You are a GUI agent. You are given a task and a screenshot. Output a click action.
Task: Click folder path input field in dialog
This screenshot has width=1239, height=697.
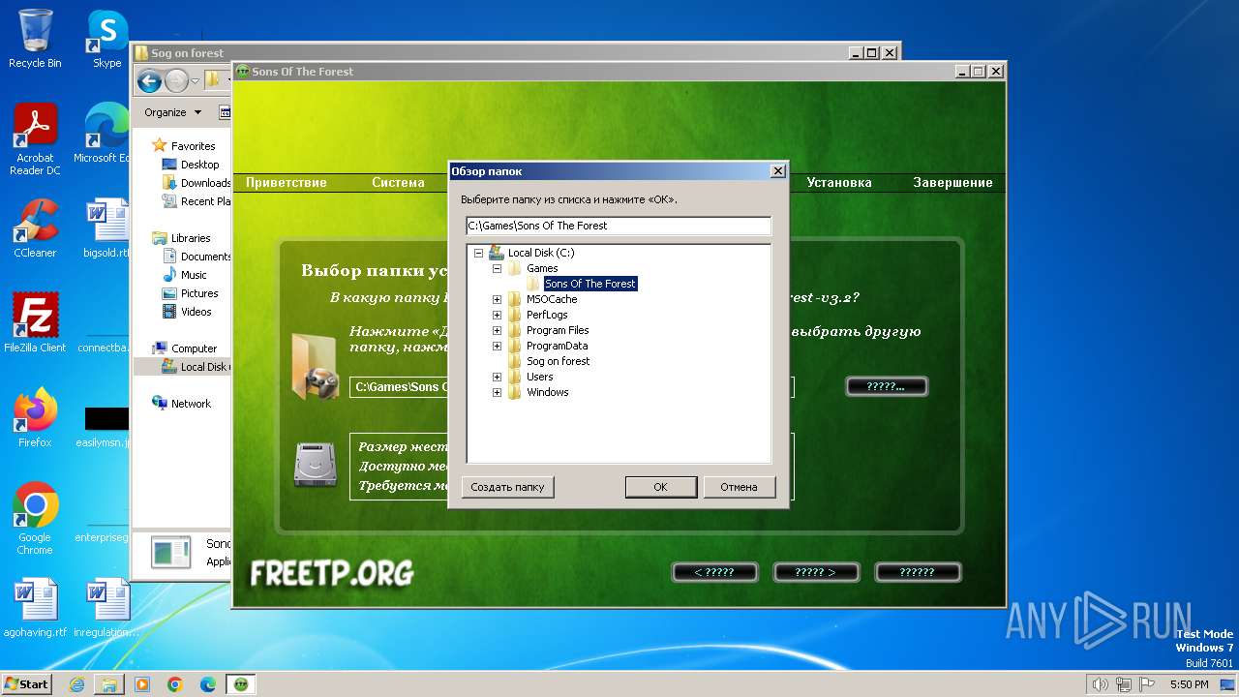coord(619,226)
